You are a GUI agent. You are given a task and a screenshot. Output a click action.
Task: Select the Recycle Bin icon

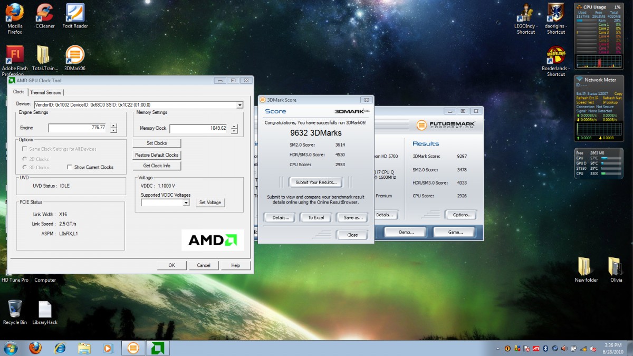coord(15,312)
